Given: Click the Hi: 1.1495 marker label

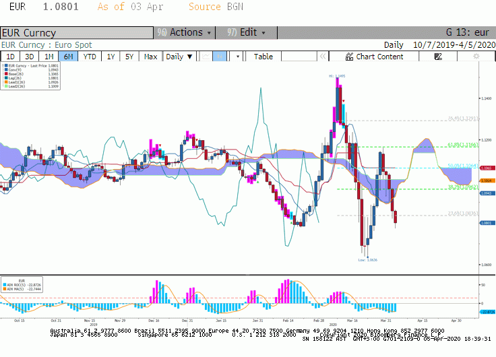Looking at the screenshot, I should click(x=337, y=76).
